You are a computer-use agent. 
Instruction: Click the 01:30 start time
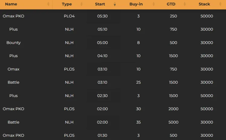102,135
